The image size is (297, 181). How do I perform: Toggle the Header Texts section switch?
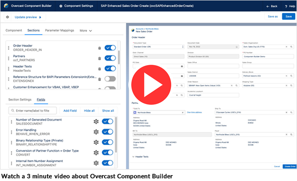(110, 68)
